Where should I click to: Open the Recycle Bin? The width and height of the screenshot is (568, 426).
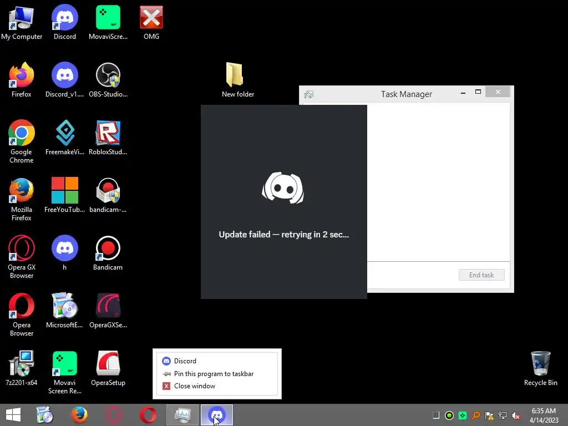click(x=540, y=368)
